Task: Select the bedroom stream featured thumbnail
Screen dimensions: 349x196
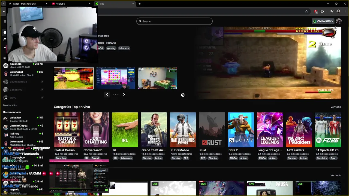Action: (x=157, y=78)
